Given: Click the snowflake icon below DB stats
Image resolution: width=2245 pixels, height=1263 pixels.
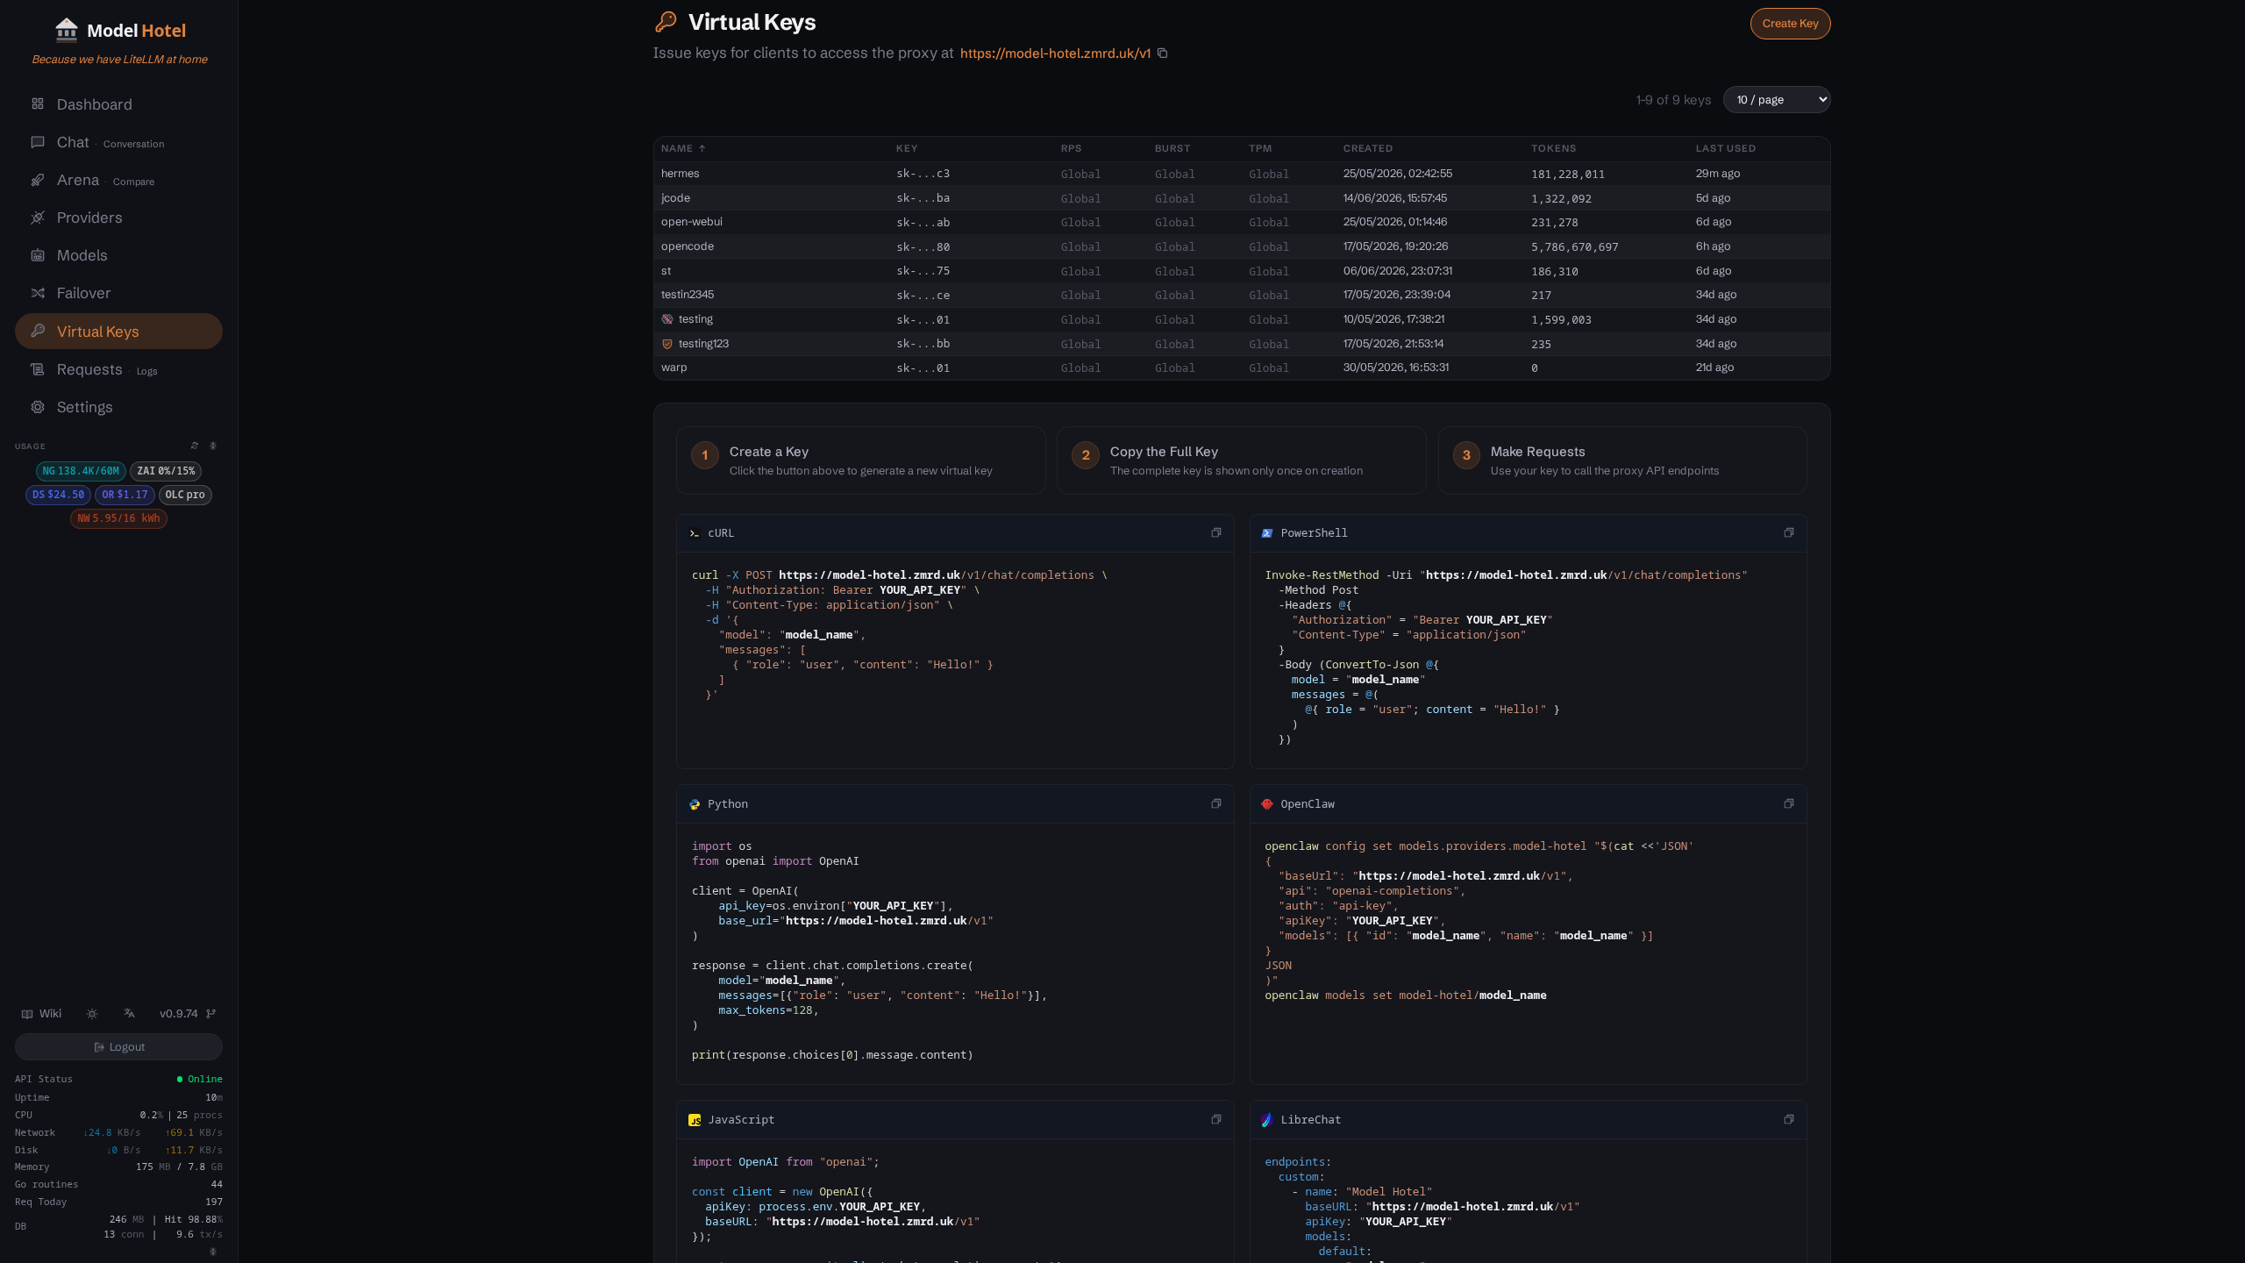Looking at the screenshot, I should click(212, 1252).
